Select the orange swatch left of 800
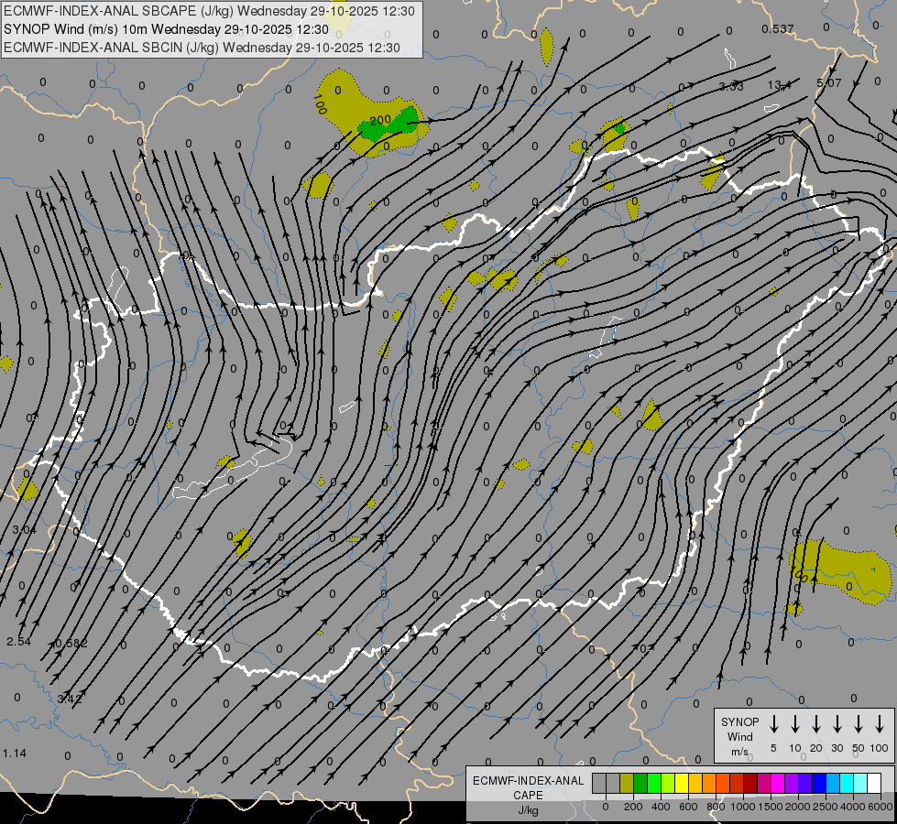 [x=709, y=783]
